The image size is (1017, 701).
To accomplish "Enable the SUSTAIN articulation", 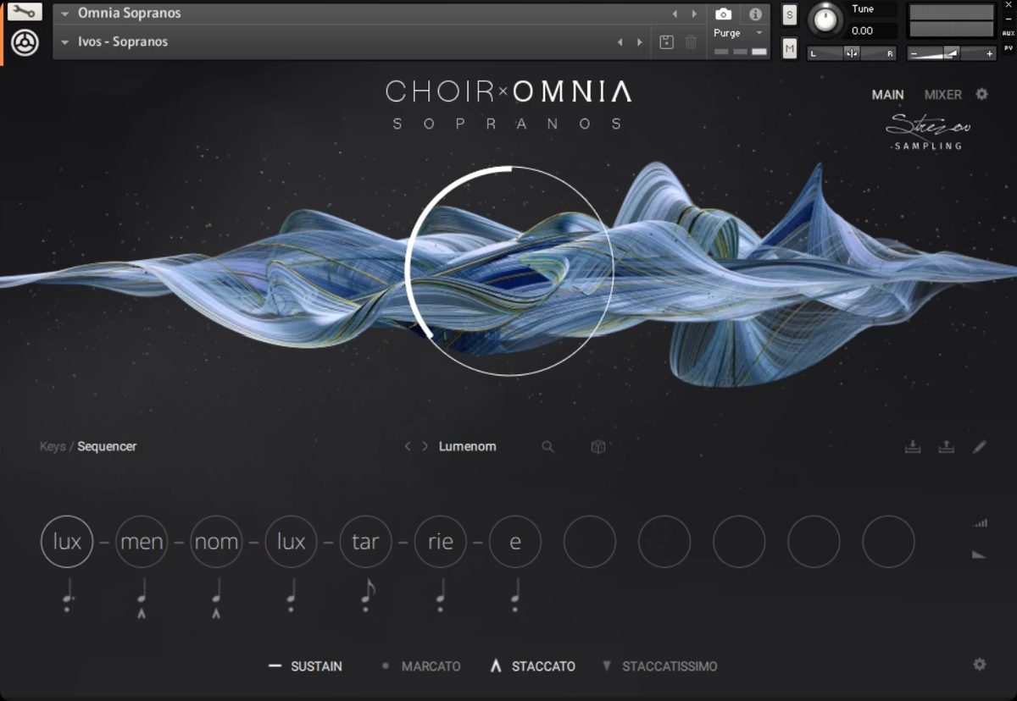I will [305, 666].
